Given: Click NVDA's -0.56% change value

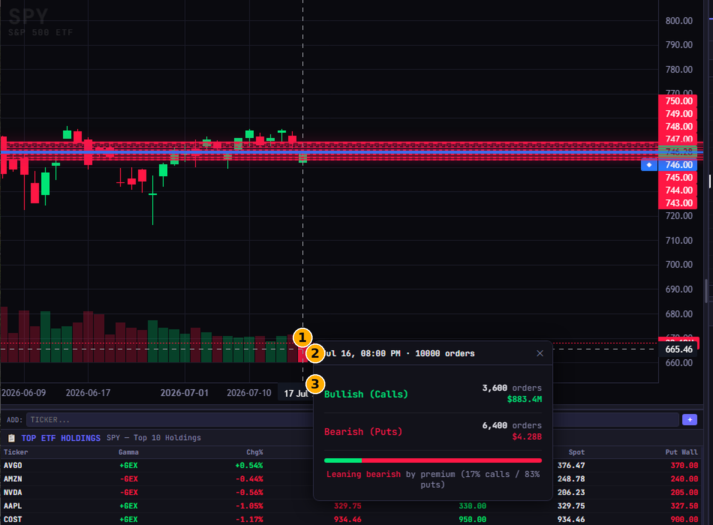Looking at the screenshot, I should [250, 492].
